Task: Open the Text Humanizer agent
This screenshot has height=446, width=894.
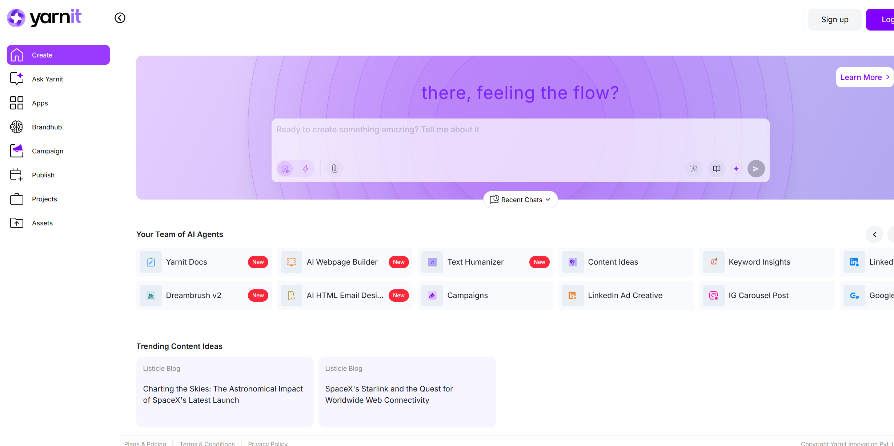Action: (x=485, y=262)
